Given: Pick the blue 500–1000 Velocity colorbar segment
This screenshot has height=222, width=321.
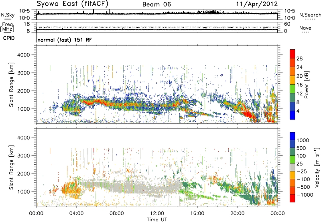Looking at the screenshot, I should point(293,144).
